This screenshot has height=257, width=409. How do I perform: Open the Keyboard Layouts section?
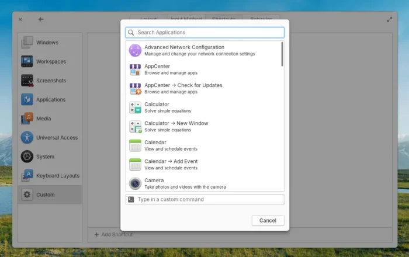[50, 176]
